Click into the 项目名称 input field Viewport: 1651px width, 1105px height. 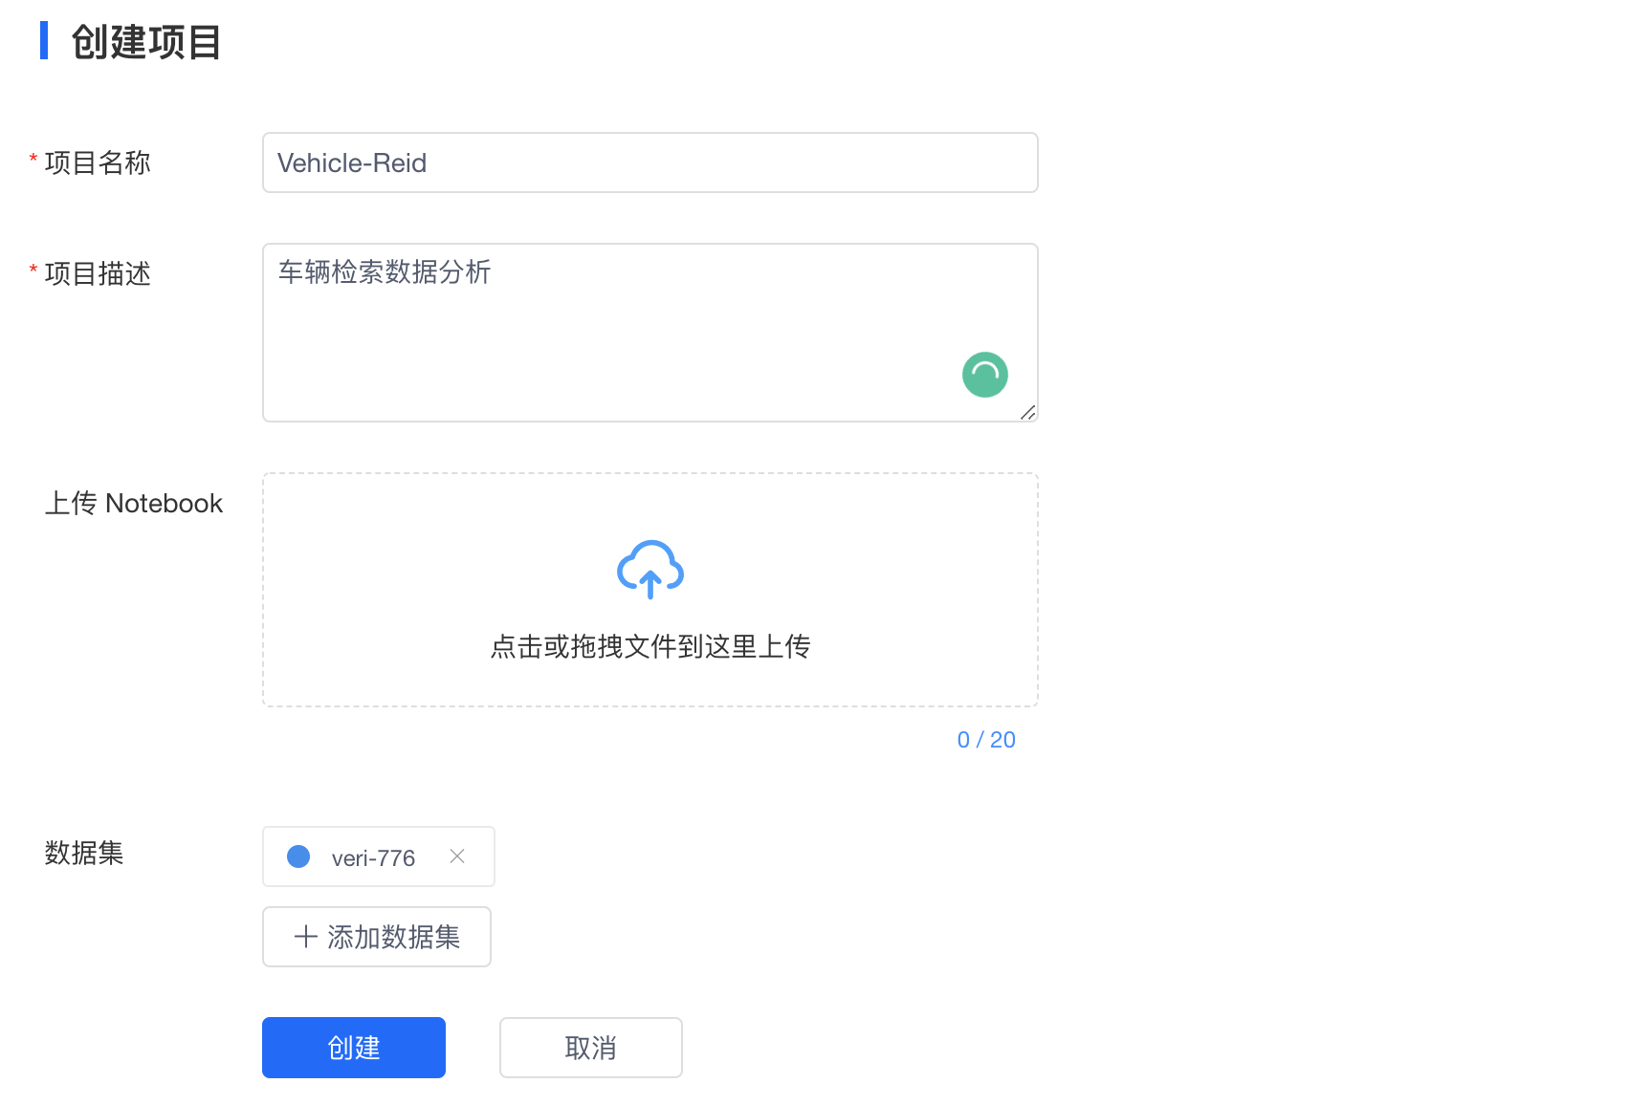coord(650,162)
